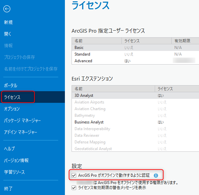
Task: Select the Defense Mapping extension row
Action: [135, 142]
